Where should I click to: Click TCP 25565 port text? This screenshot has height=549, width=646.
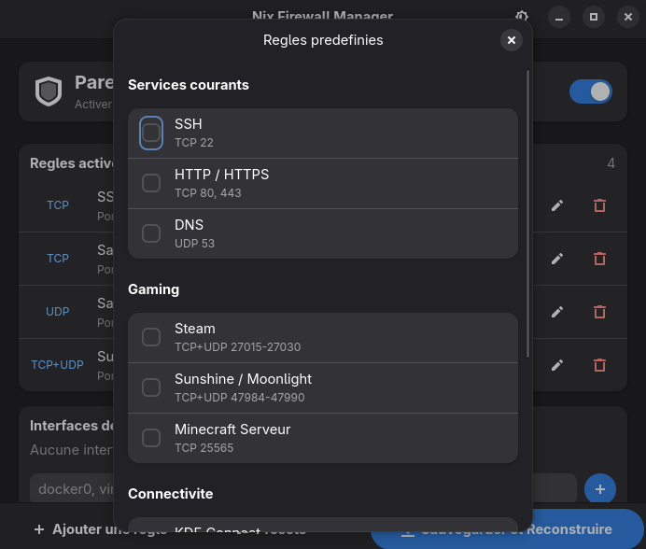click(x=204, y=447)
